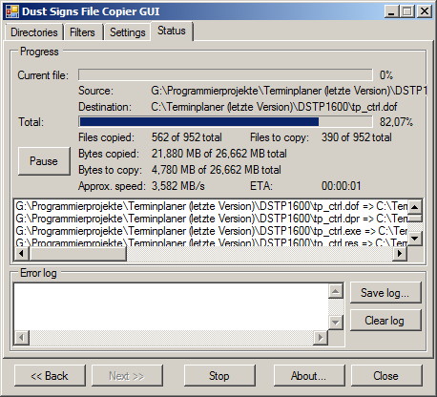The image size is (437, 397).
Task: Click the file list scroll left arrow
Action: (21, 254)
